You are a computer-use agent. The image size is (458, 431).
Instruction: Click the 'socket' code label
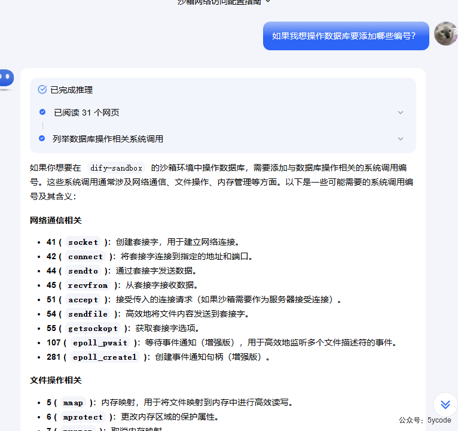coord(83,242)
